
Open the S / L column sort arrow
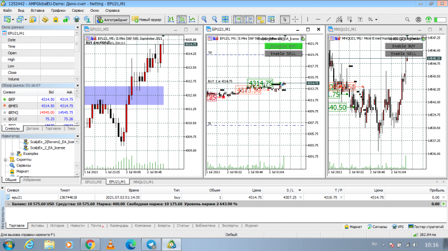click(x=300, y=190)
